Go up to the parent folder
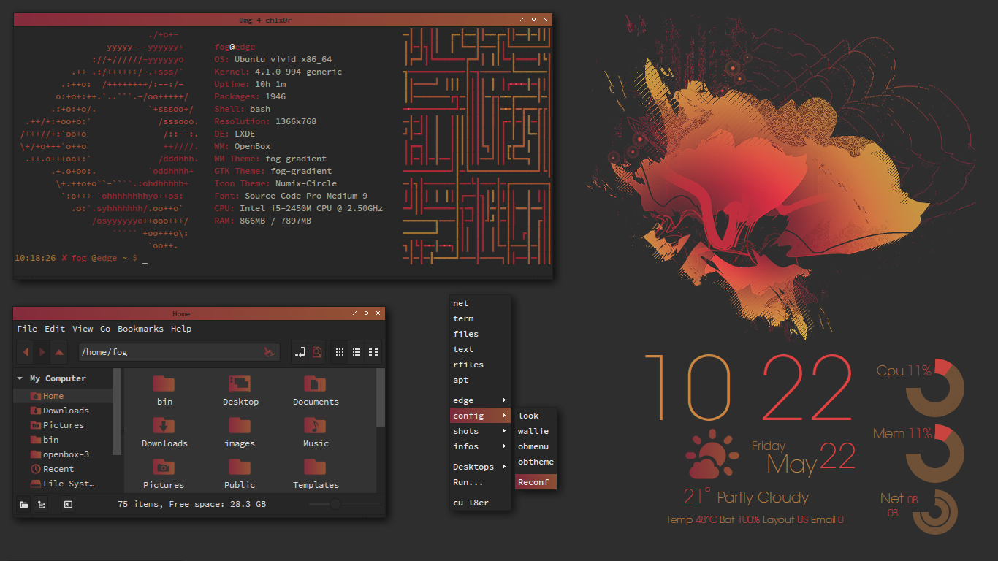998x561 pixels. click(x=59, y=352)
